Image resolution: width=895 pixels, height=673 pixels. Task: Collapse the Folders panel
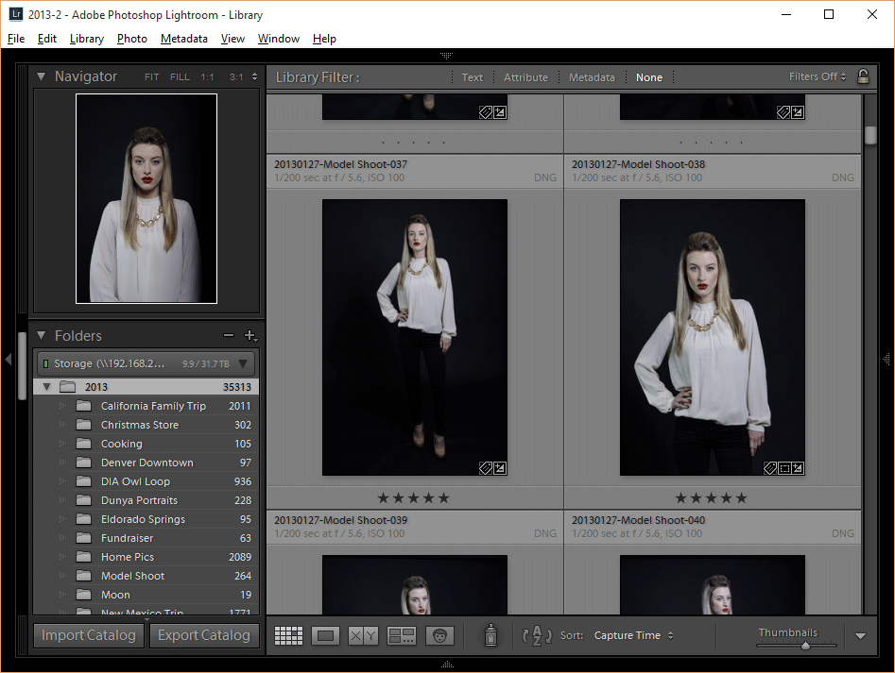[x=41, y=336]
